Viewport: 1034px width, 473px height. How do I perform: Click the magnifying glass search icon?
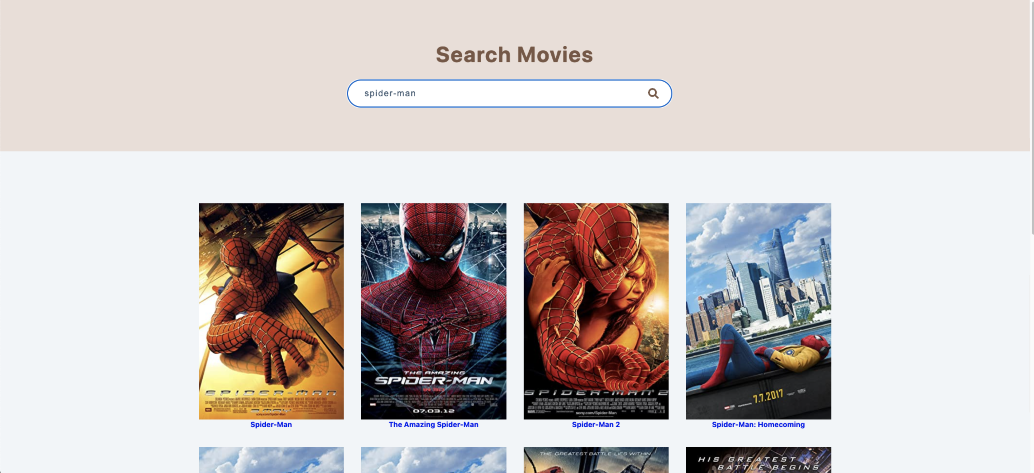[653, 94]
